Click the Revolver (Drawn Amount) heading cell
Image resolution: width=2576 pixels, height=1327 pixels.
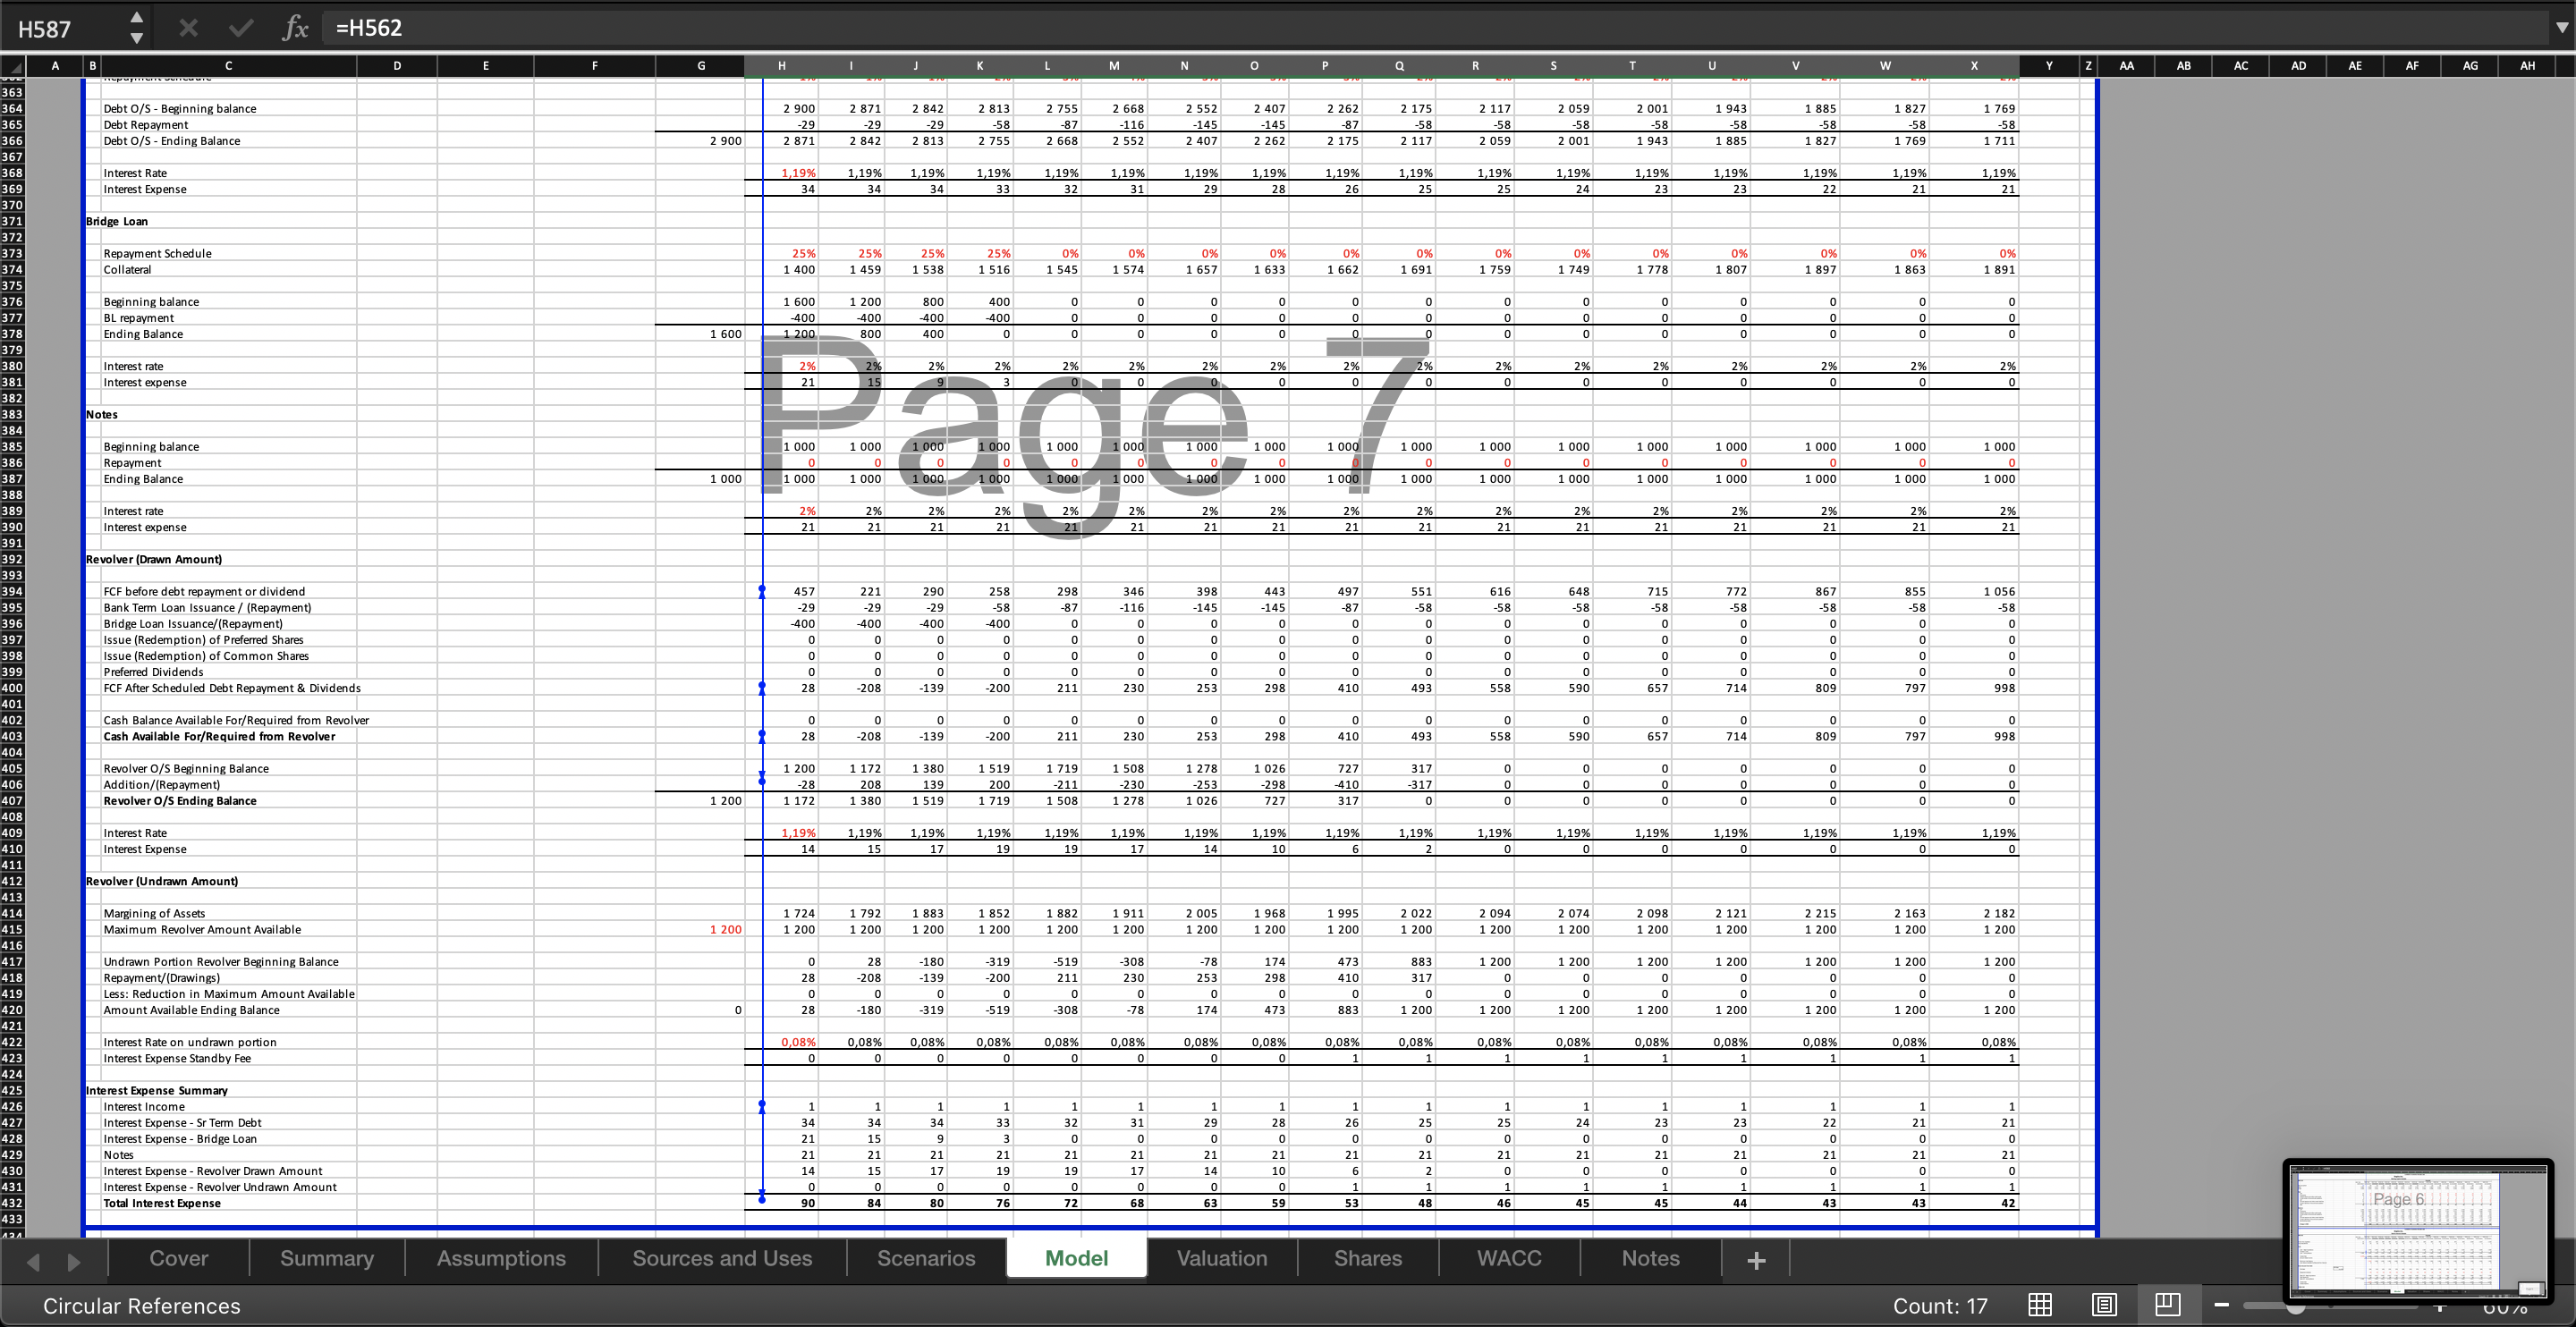(154, 560)
